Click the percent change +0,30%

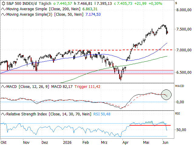point(155,4)
